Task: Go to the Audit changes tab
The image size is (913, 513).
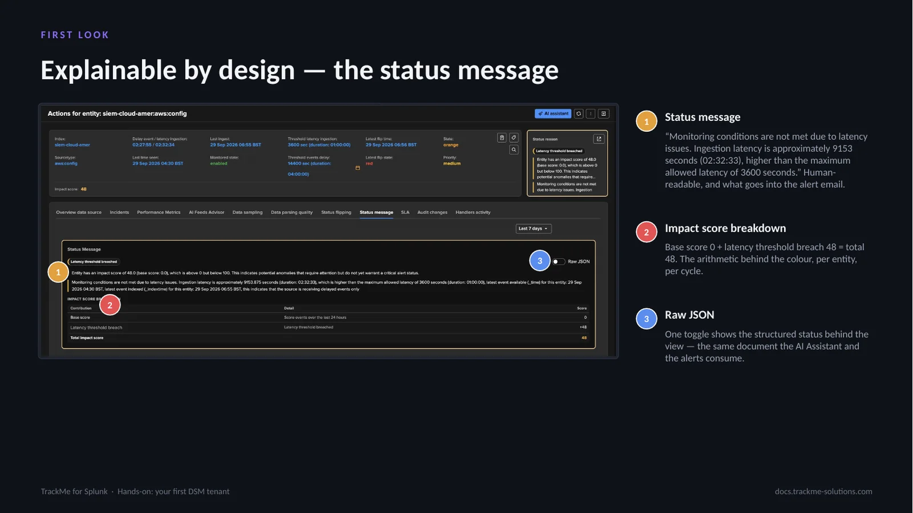Action: click(x=432, y=212)
